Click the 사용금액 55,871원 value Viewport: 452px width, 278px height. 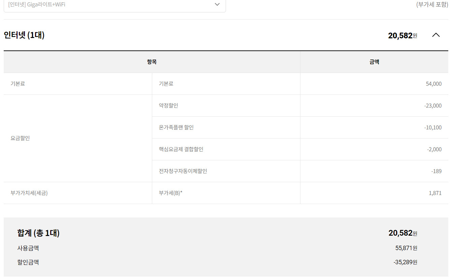tap(406, 248)
